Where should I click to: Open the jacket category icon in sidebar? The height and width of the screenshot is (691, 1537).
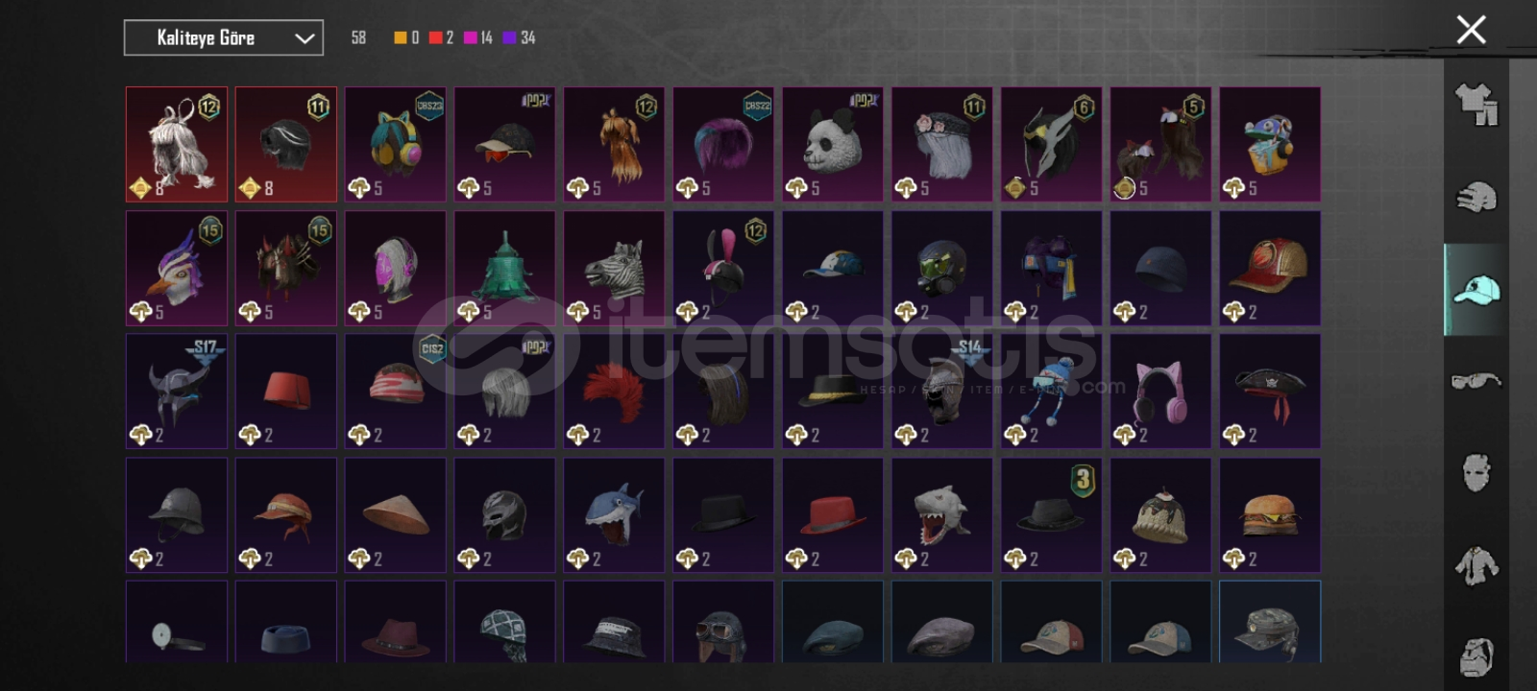pyautogui.click(x=1476, y=565)
